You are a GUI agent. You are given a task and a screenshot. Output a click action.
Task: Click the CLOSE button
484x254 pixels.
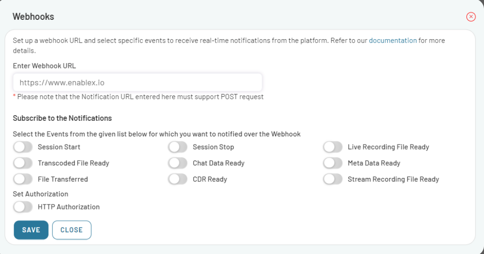click(71, 230)
